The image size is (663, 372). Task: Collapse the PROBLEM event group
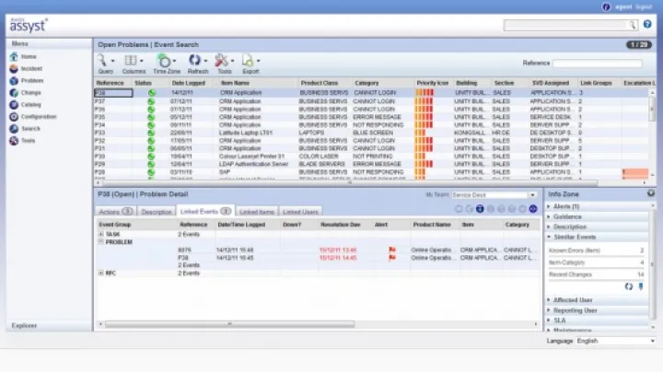tap(101, 242)
